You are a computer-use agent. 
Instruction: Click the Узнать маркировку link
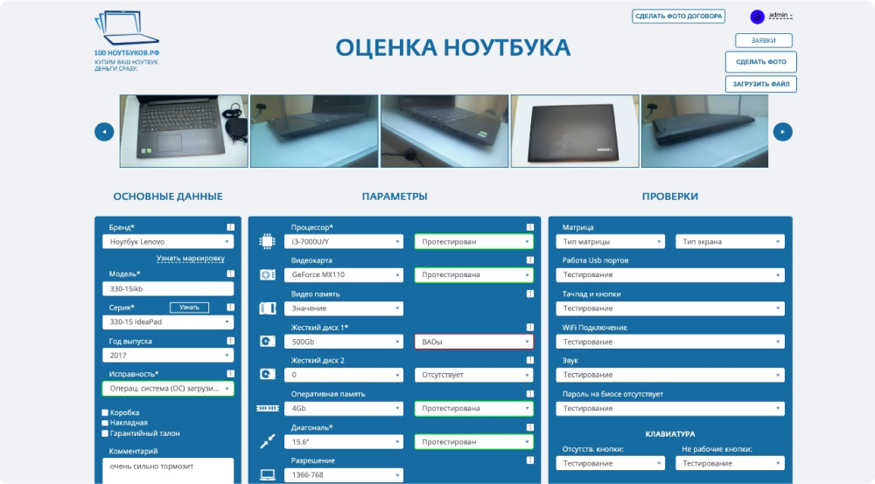point(190,259)
